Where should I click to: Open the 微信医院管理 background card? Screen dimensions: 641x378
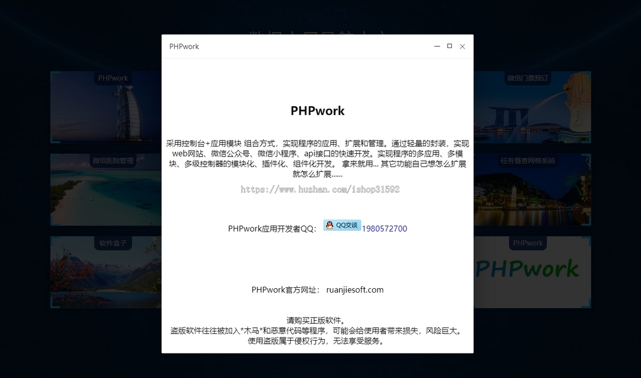pyautogui.click(x=106, y=190)
